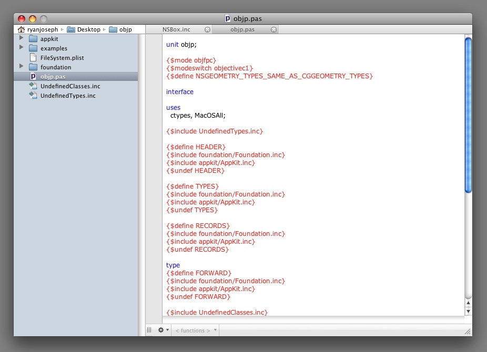Expand the examples folder disclosure triangle
The width and height of the screenshot is (487, 352).
(x=21, y=47)
